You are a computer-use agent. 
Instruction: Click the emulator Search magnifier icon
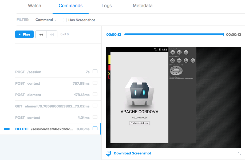point(193,60)
